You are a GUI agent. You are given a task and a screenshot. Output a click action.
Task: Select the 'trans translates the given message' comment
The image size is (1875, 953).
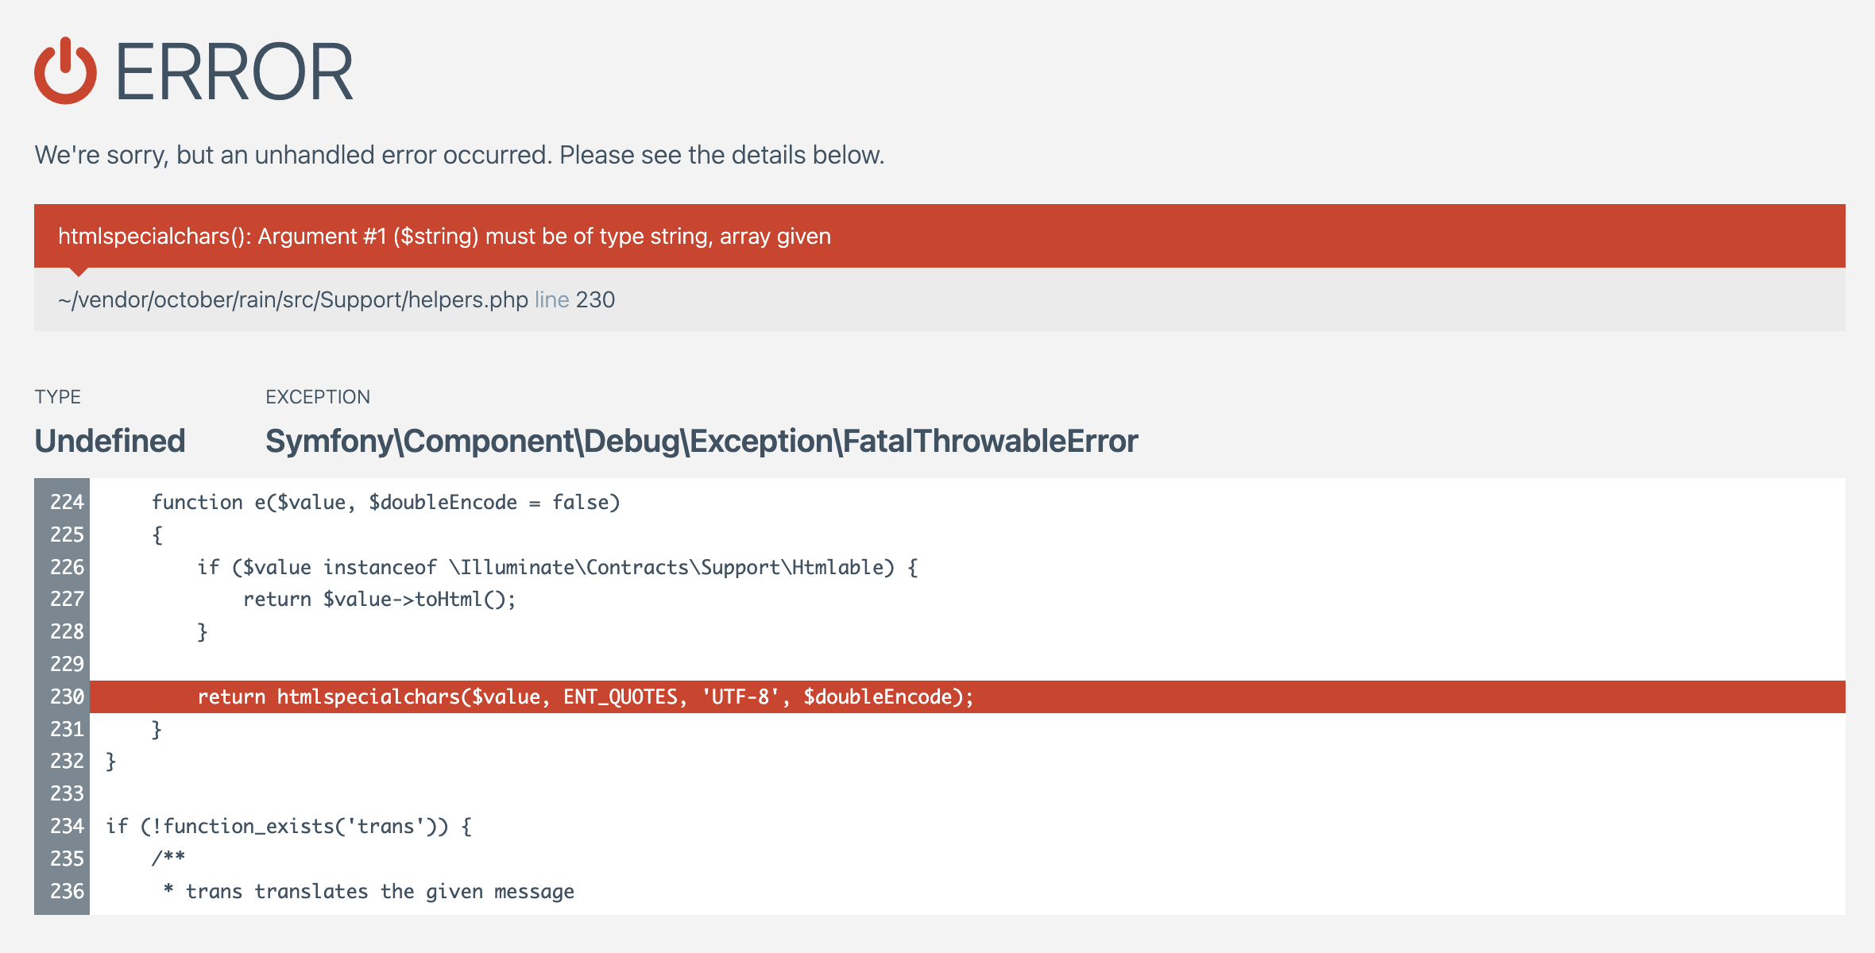coord(369,891)
